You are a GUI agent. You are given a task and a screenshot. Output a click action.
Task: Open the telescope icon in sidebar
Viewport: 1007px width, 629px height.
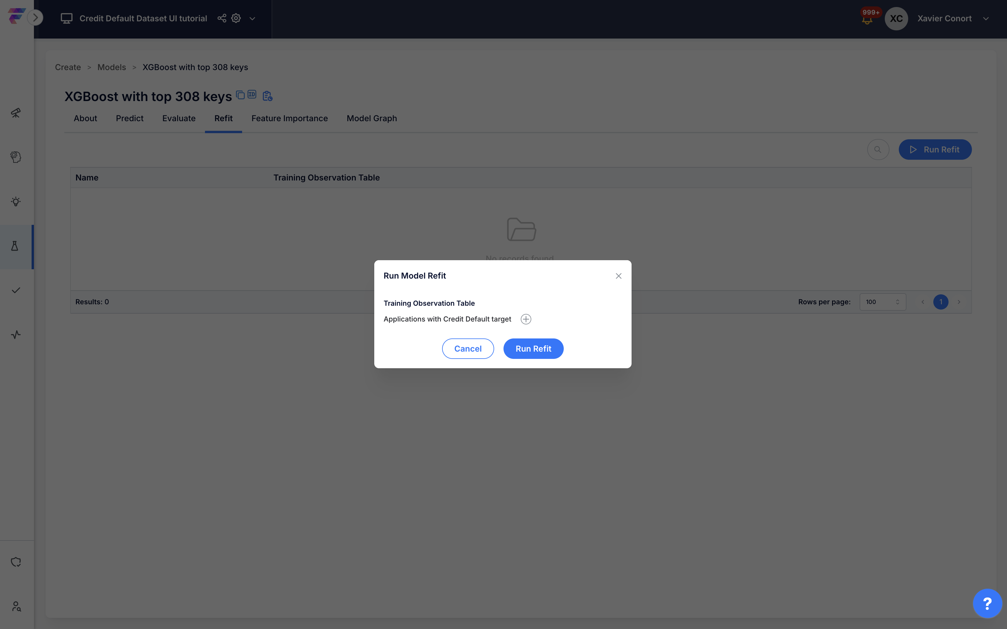(x=16, y=113)
